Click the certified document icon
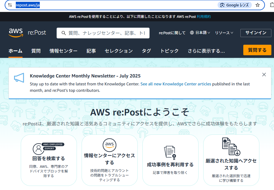This screenshot has width=274, height=190. point(170,153)
